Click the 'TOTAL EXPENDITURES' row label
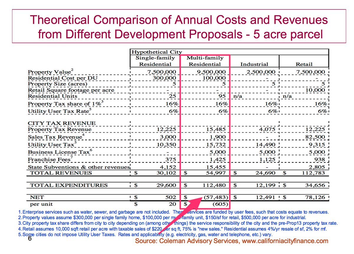354x254 pixels. [69, 185]
